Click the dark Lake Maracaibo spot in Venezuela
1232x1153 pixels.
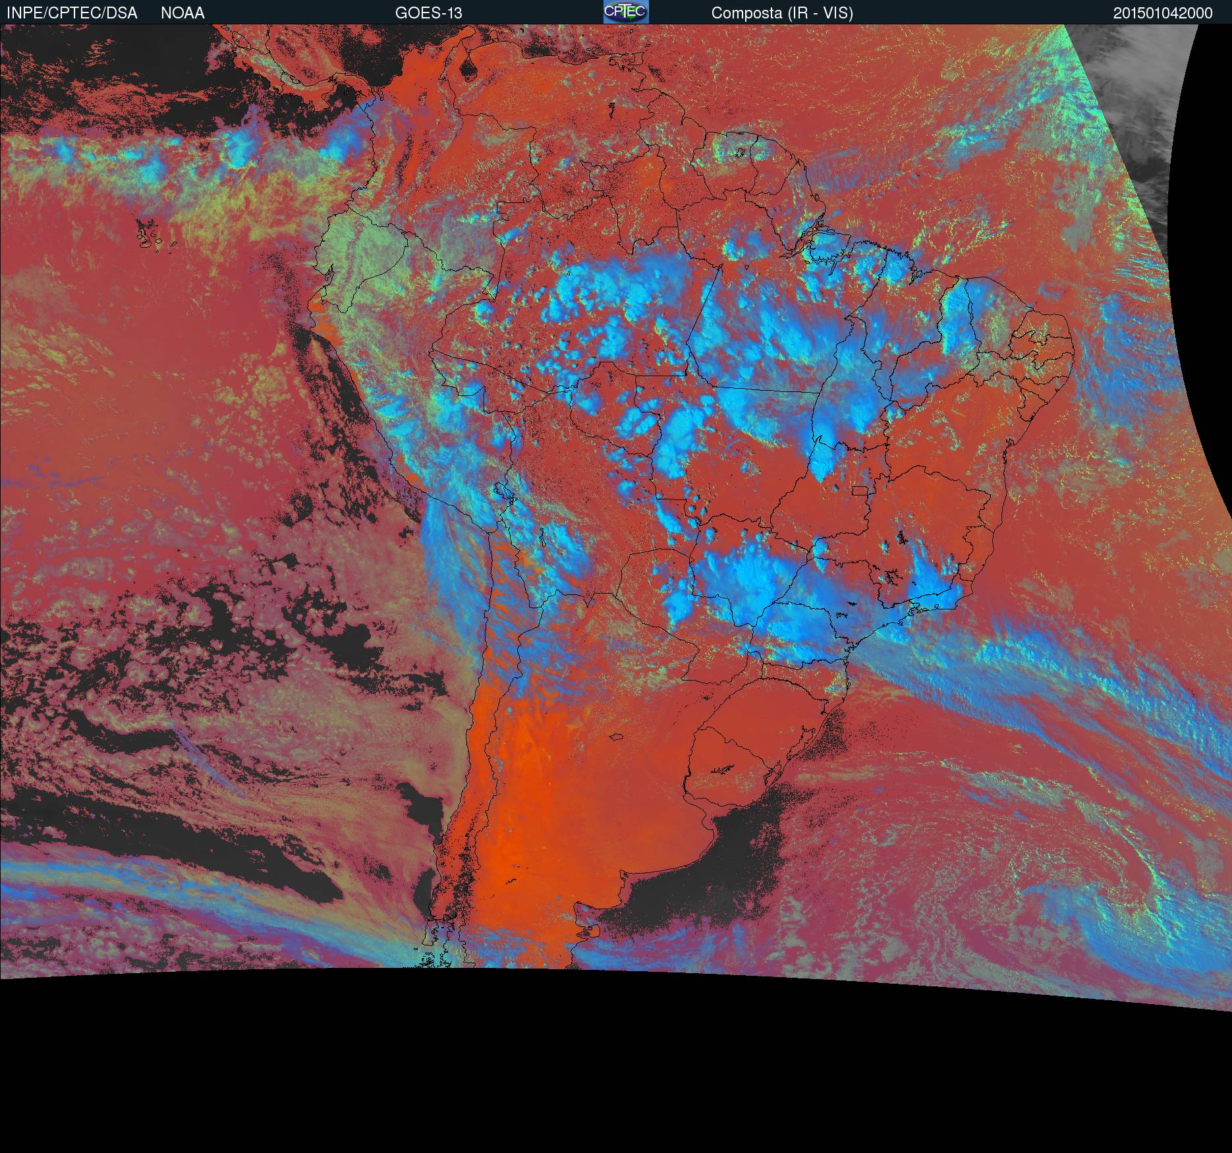(x=468, y=67)
